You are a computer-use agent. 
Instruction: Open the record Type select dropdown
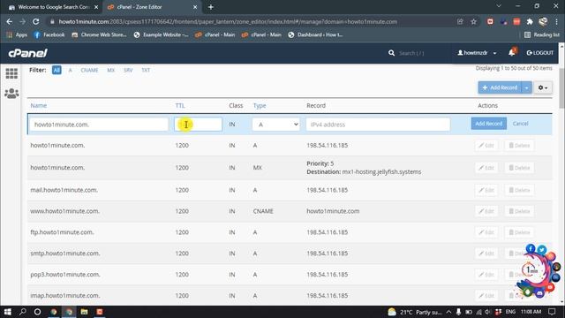point(275,125)
